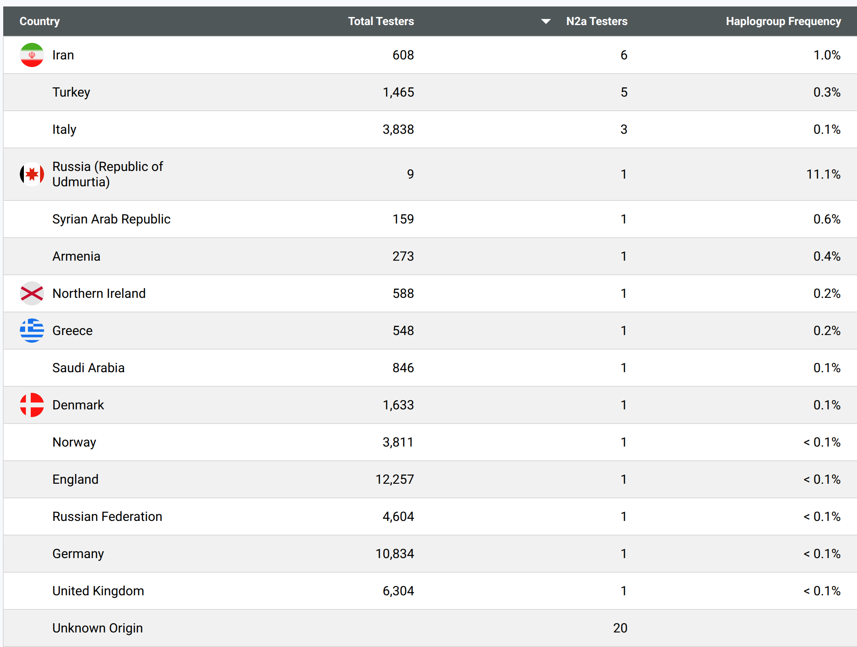Screen dimensions: 857x647
Task: Sort by the Country column header
Action: 40,21
